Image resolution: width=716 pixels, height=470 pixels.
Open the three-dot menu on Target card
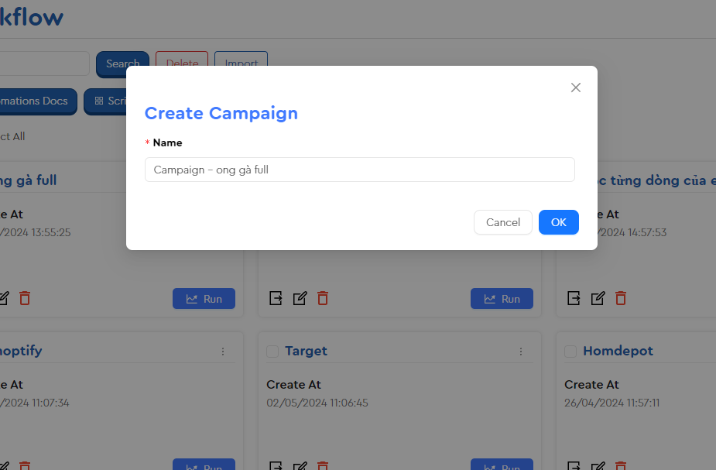coord(521,352)
